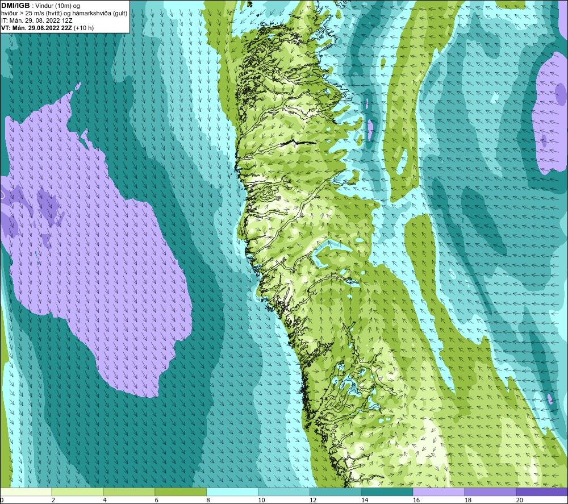Viewport: 568px width, 504px height.
Task: Click the legend label '4'
Action: pyautogui.click(x=105, y=500)
